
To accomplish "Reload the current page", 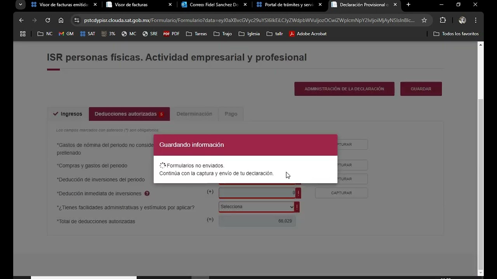I will click(48, 20).
